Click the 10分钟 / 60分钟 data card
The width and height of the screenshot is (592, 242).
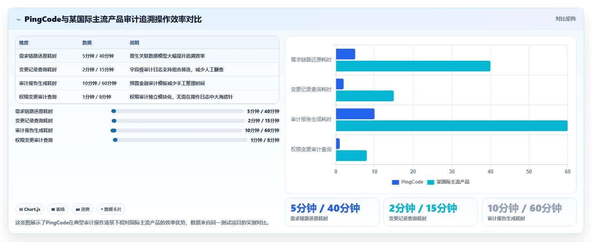pyautogui.click(x=529, y=212)
